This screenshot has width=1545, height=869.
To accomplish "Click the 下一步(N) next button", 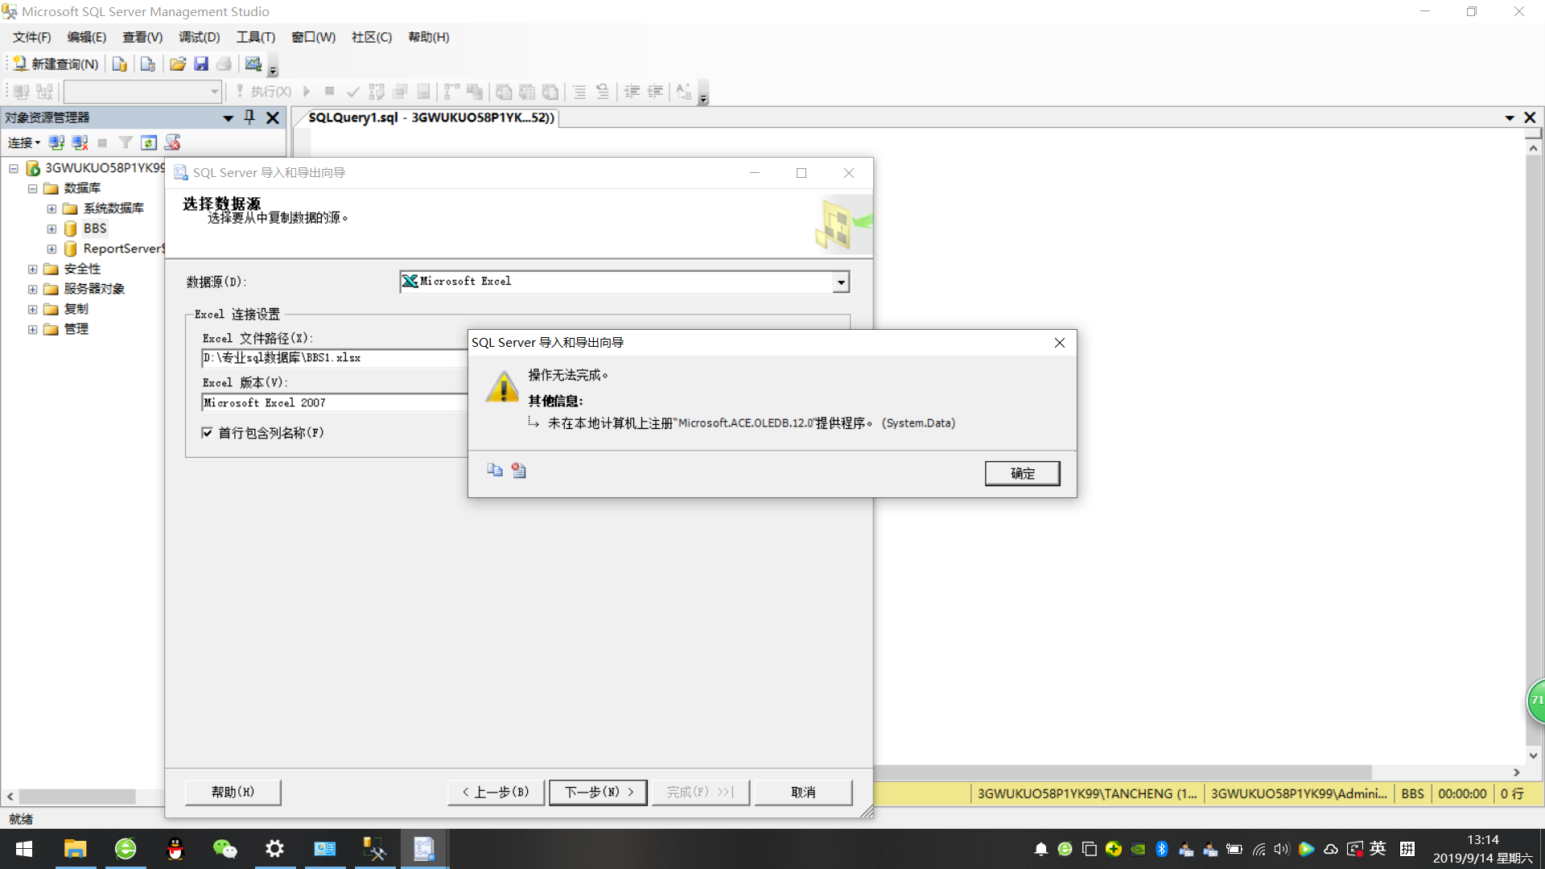I will coord(598,792).
